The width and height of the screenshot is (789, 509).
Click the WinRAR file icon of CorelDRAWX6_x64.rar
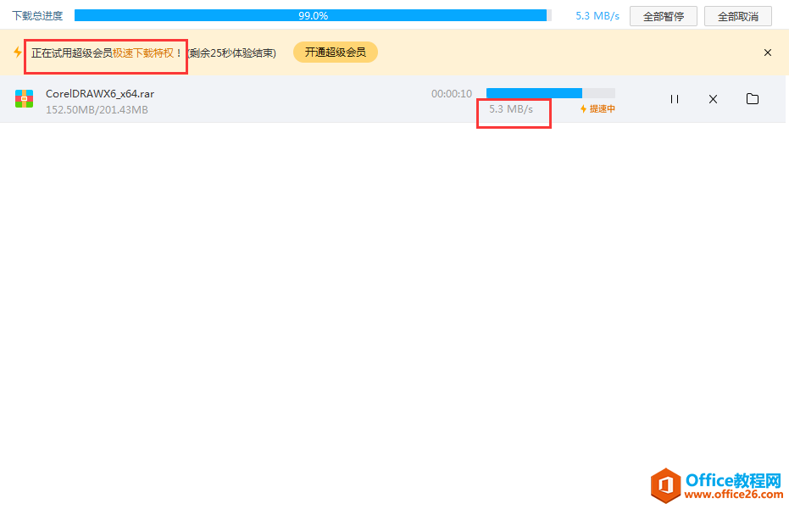point(24,98)
